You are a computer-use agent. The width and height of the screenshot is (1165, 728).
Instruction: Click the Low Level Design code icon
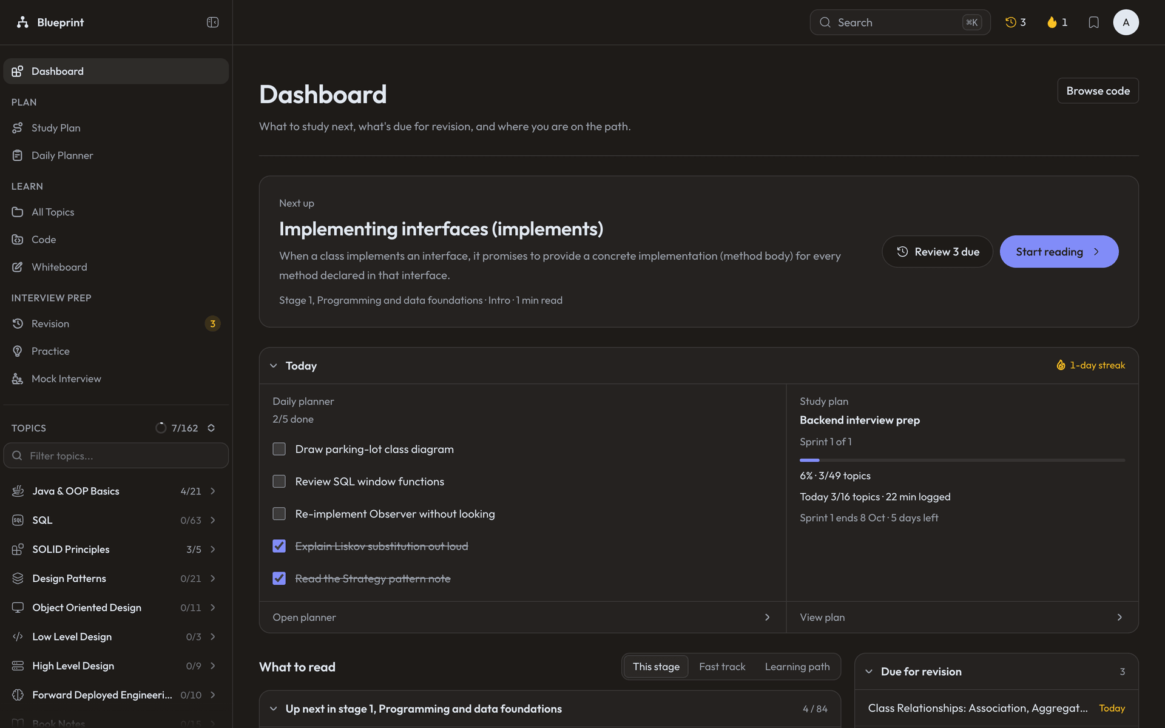pos(18,636)
